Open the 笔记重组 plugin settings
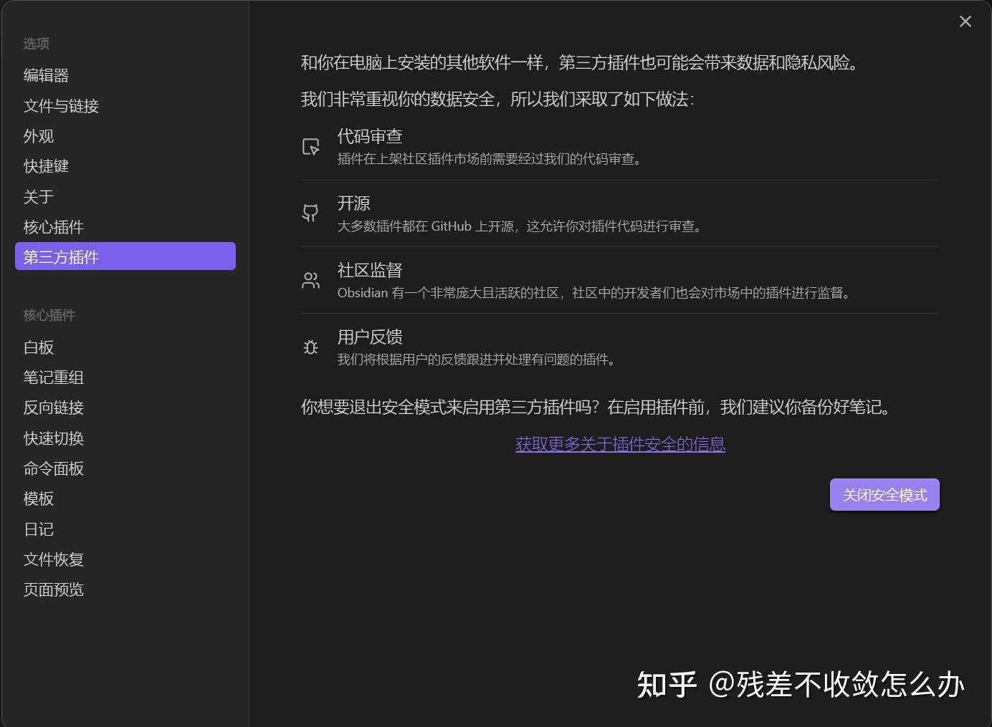The image size is (992, 727). 125,377
